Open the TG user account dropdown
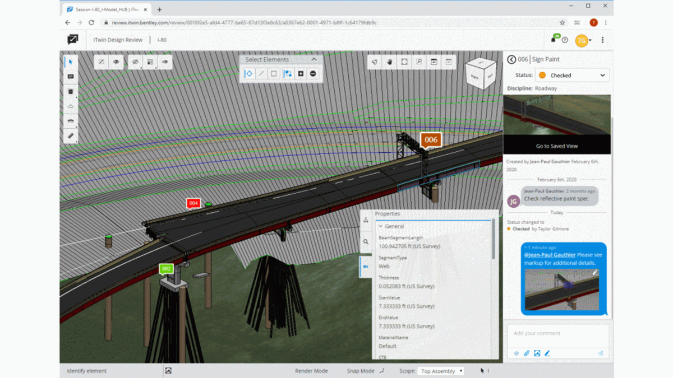Viewport: 673px width, 378px height. [583, 40]
